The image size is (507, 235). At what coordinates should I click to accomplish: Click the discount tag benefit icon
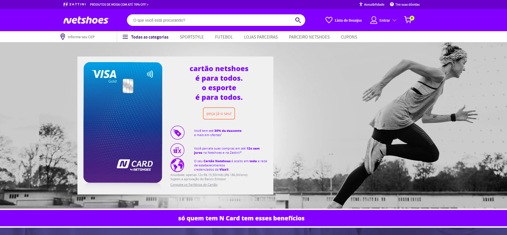(x=177, y=133)
